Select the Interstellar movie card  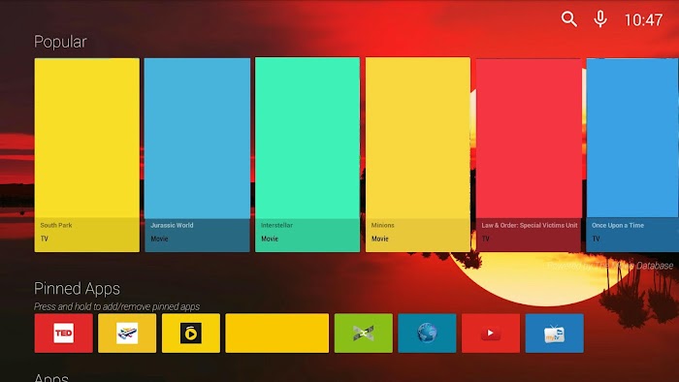307,154
